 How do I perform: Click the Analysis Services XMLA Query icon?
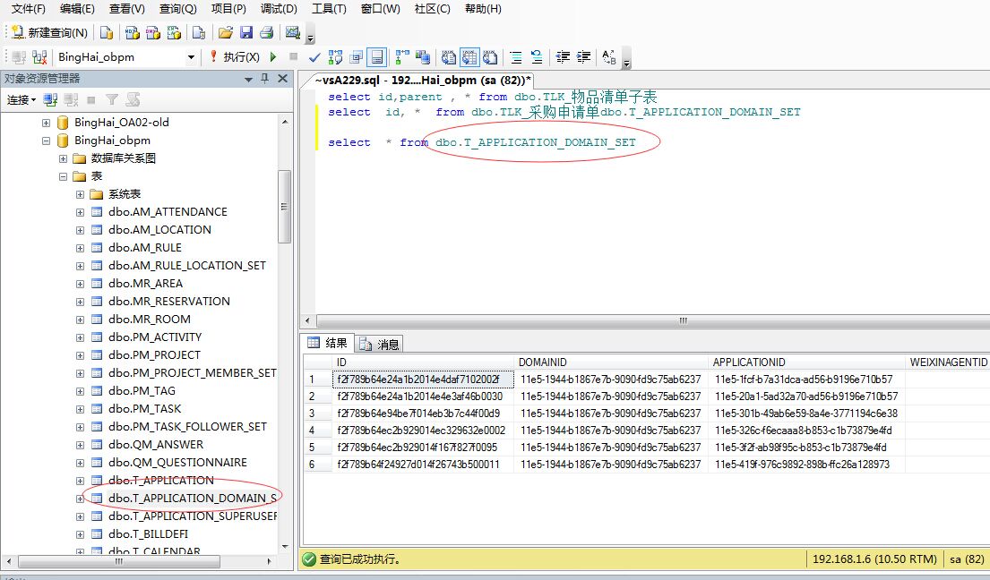click(x=175, y=32)
